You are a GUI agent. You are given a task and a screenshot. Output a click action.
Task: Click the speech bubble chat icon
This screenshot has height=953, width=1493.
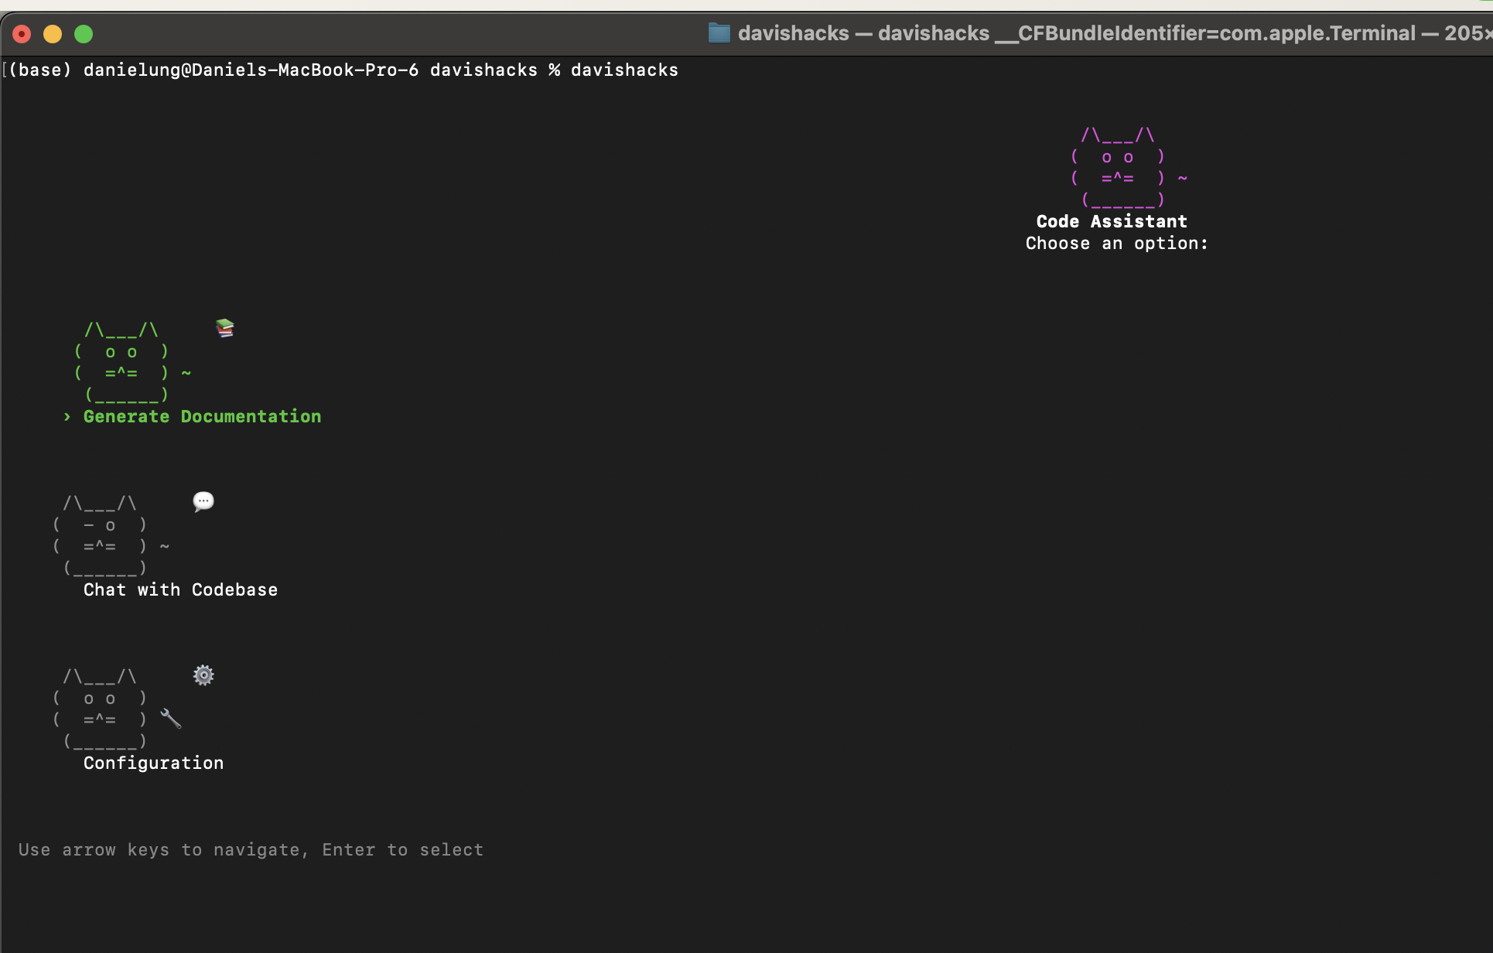click(x=203, y=501)
